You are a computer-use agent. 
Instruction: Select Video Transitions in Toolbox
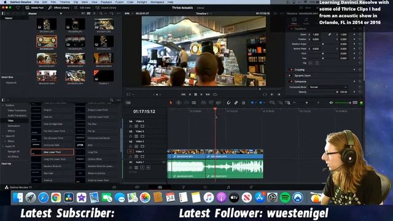pos(17,110)
